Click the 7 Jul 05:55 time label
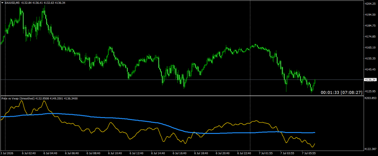 (x=309, y=153)
